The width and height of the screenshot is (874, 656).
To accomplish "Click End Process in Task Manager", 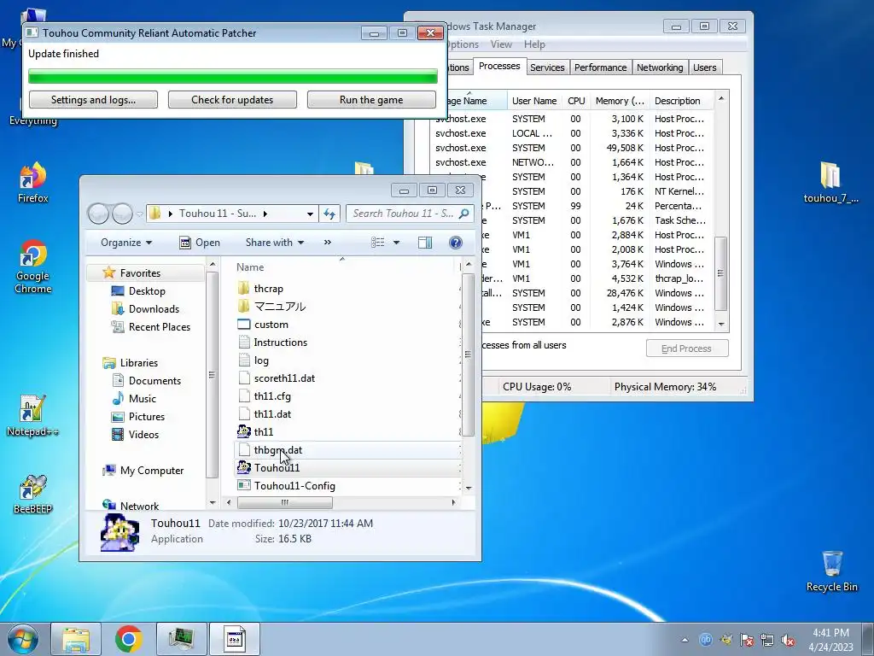I will point(687,348).
